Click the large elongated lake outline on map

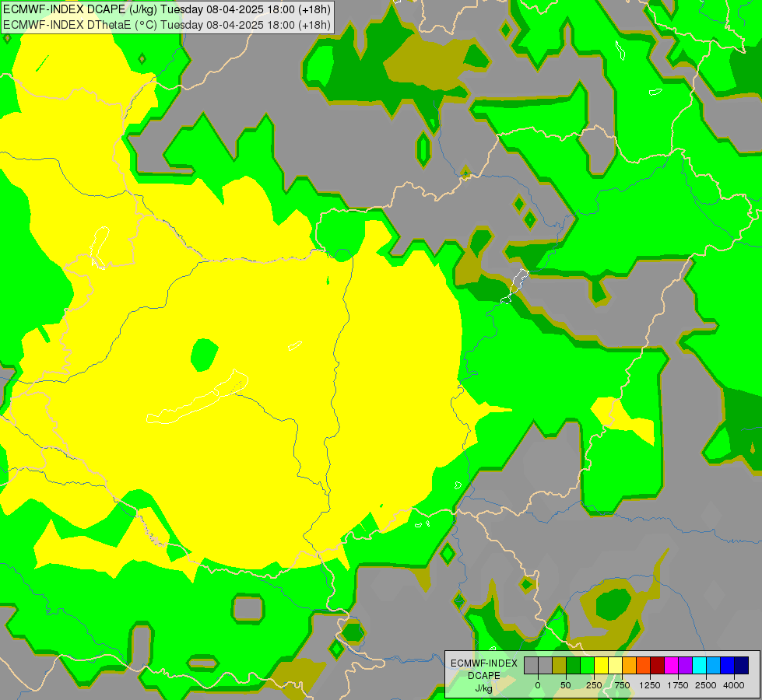click(x=198, y=397)
